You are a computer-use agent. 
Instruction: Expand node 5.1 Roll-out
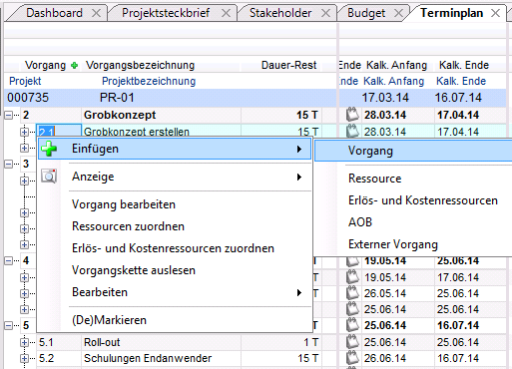pos(24,342)
